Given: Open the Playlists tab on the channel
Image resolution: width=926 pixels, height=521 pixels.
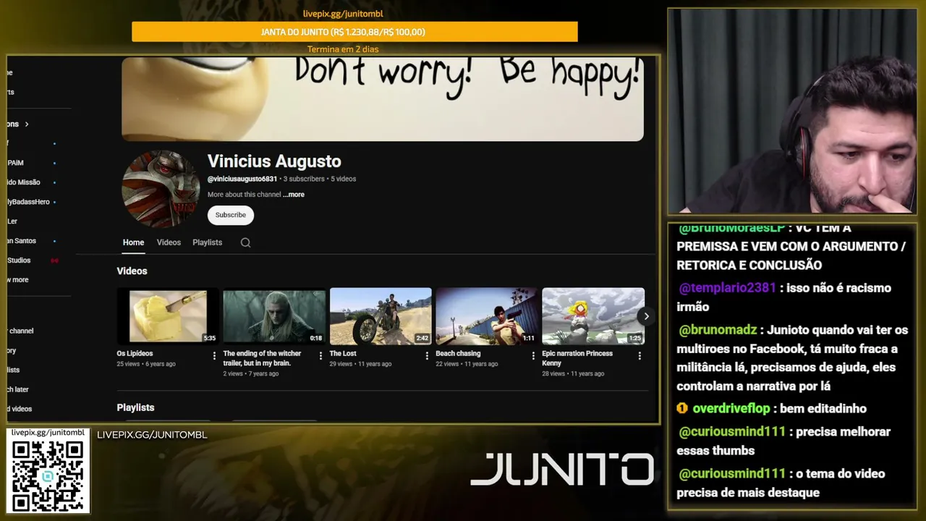Looking at the screenshot, I should click(207, 242).
